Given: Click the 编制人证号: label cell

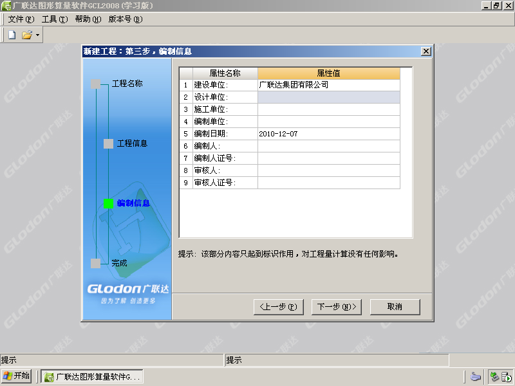Looking at the screenshot, I should pyautogui.click(x=225, y=158).
